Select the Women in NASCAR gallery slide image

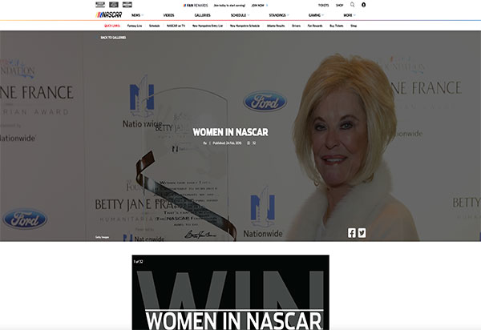pyautogui.click(x=231, y=292)
